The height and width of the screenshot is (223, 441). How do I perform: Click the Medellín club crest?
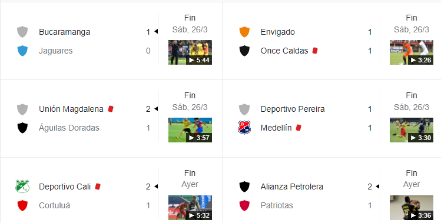pyautogui.click(x=244, y=128)
